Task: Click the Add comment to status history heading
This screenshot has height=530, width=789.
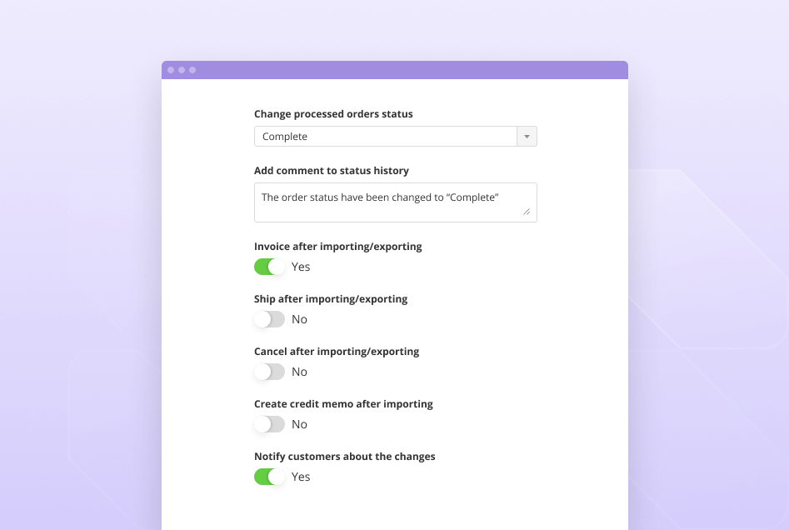Action: click(x=332, y=170)
